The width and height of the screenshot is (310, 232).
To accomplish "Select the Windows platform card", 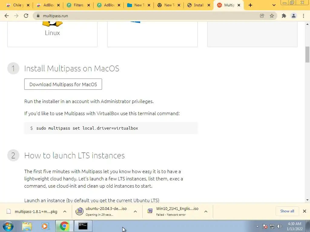I will (x=152, y=34).
